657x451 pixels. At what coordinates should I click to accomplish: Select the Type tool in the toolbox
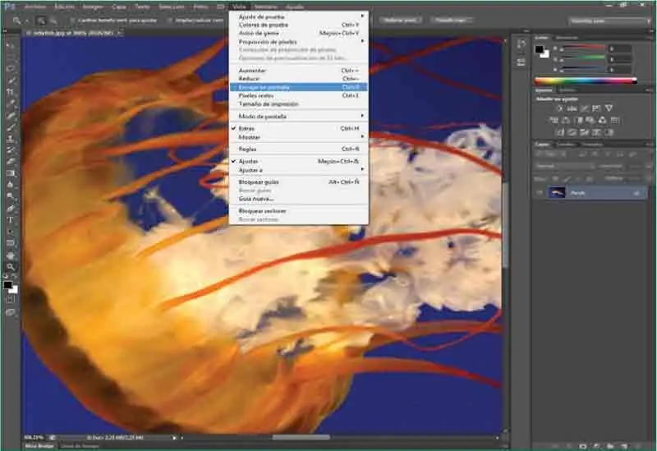click(11, 220)
